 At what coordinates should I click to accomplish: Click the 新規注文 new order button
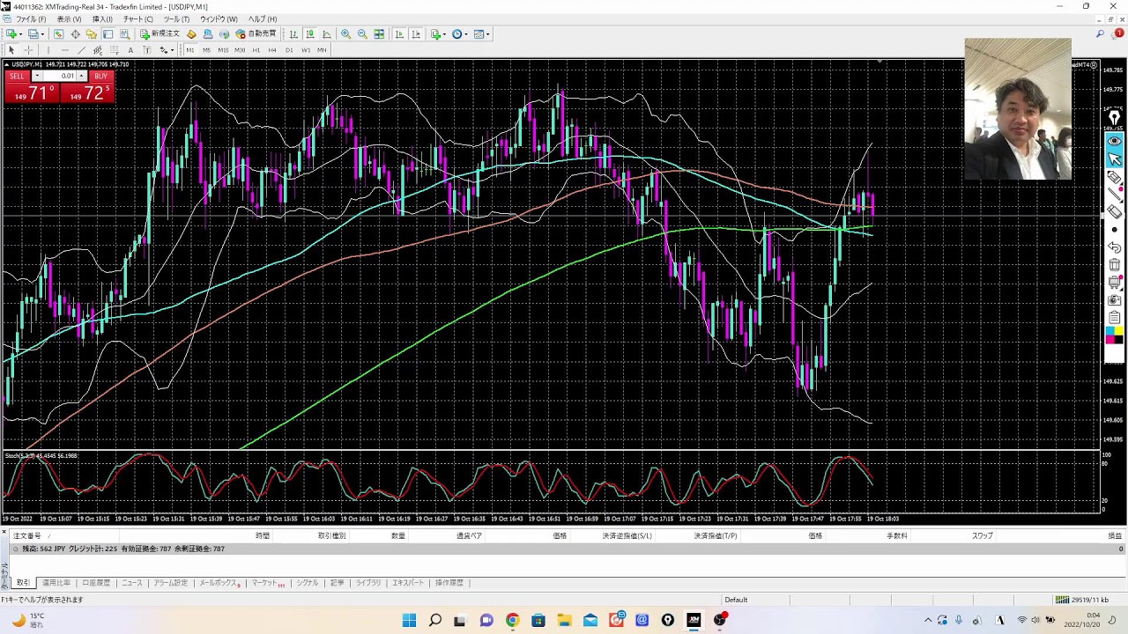pyautogui.click(x=160, y=34)
